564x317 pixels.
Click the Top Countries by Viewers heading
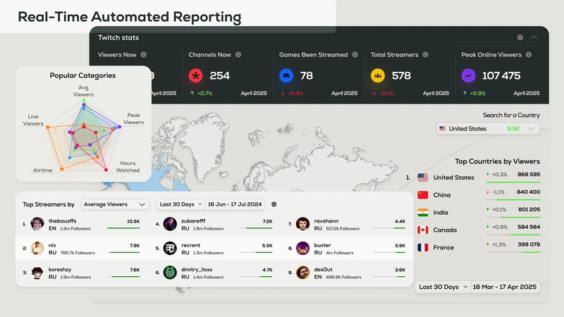[497, 161]
